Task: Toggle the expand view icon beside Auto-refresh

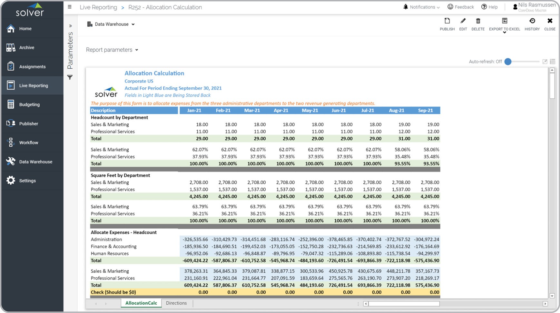Action: [545, 62]
